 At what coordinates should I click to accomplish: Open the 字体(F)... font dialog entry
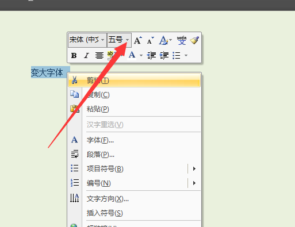pos(135,140)
